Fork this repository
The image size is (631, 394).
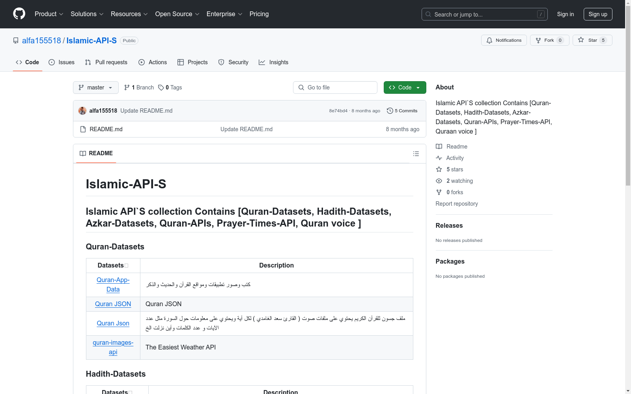point(550,40)
